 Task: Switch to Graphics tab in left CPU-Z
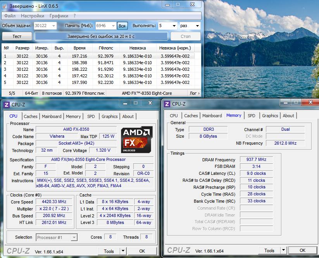click(109, 116)
